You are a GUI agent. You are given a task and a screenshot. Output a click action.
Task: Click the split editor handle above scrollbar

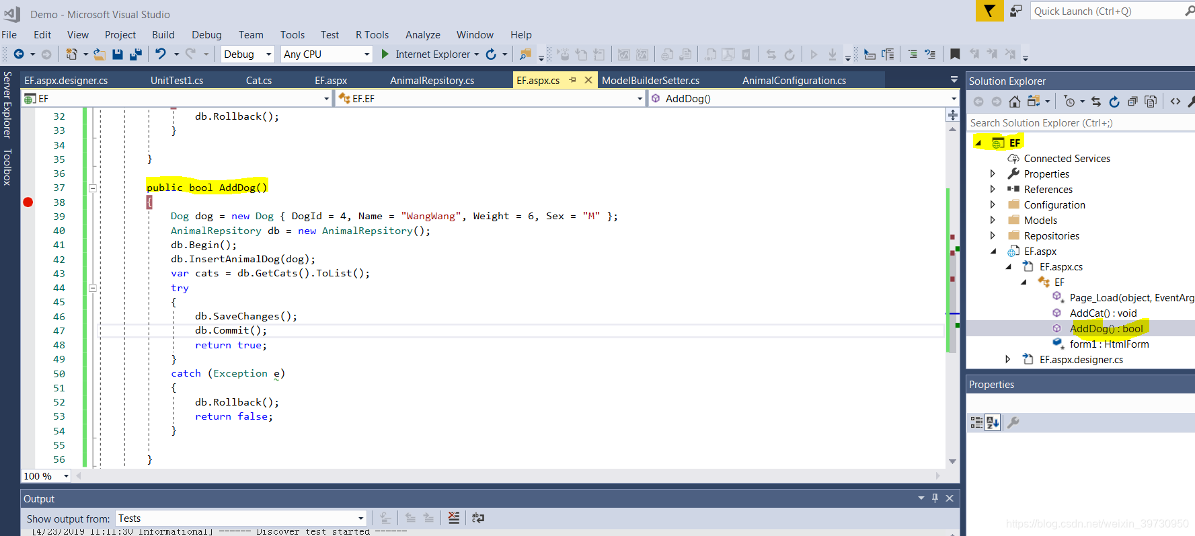coord(953,116)
